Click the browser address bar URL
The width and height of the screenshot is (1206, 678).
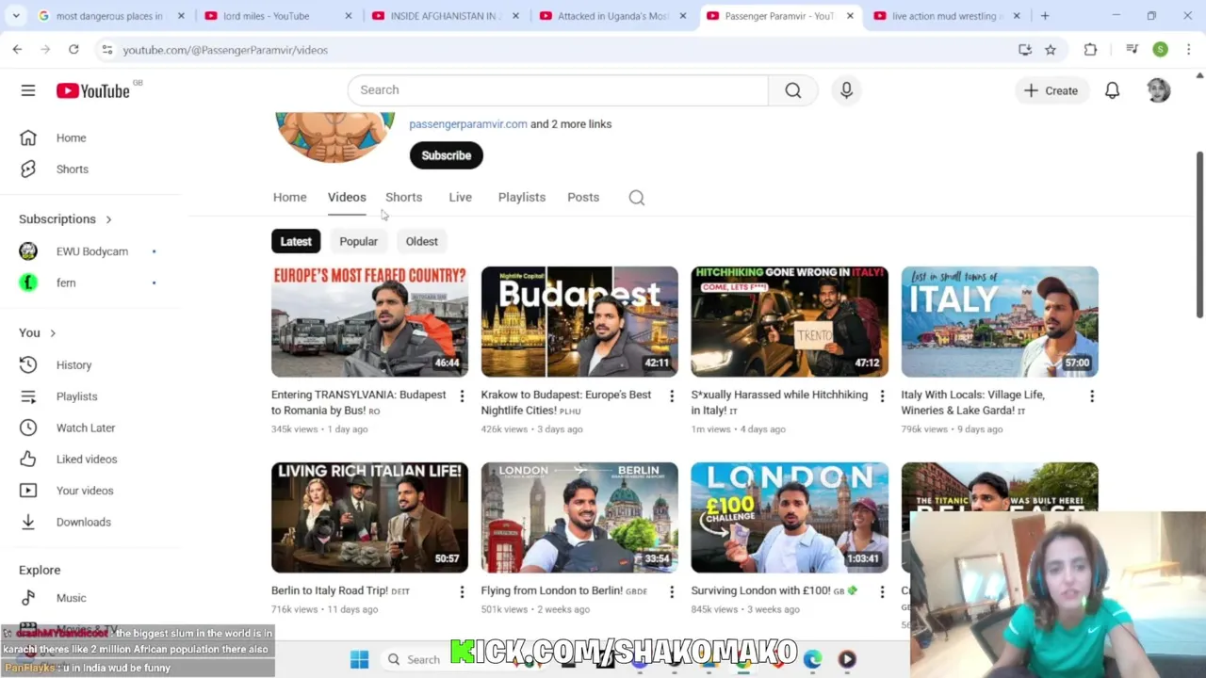[x=225, y=50]
